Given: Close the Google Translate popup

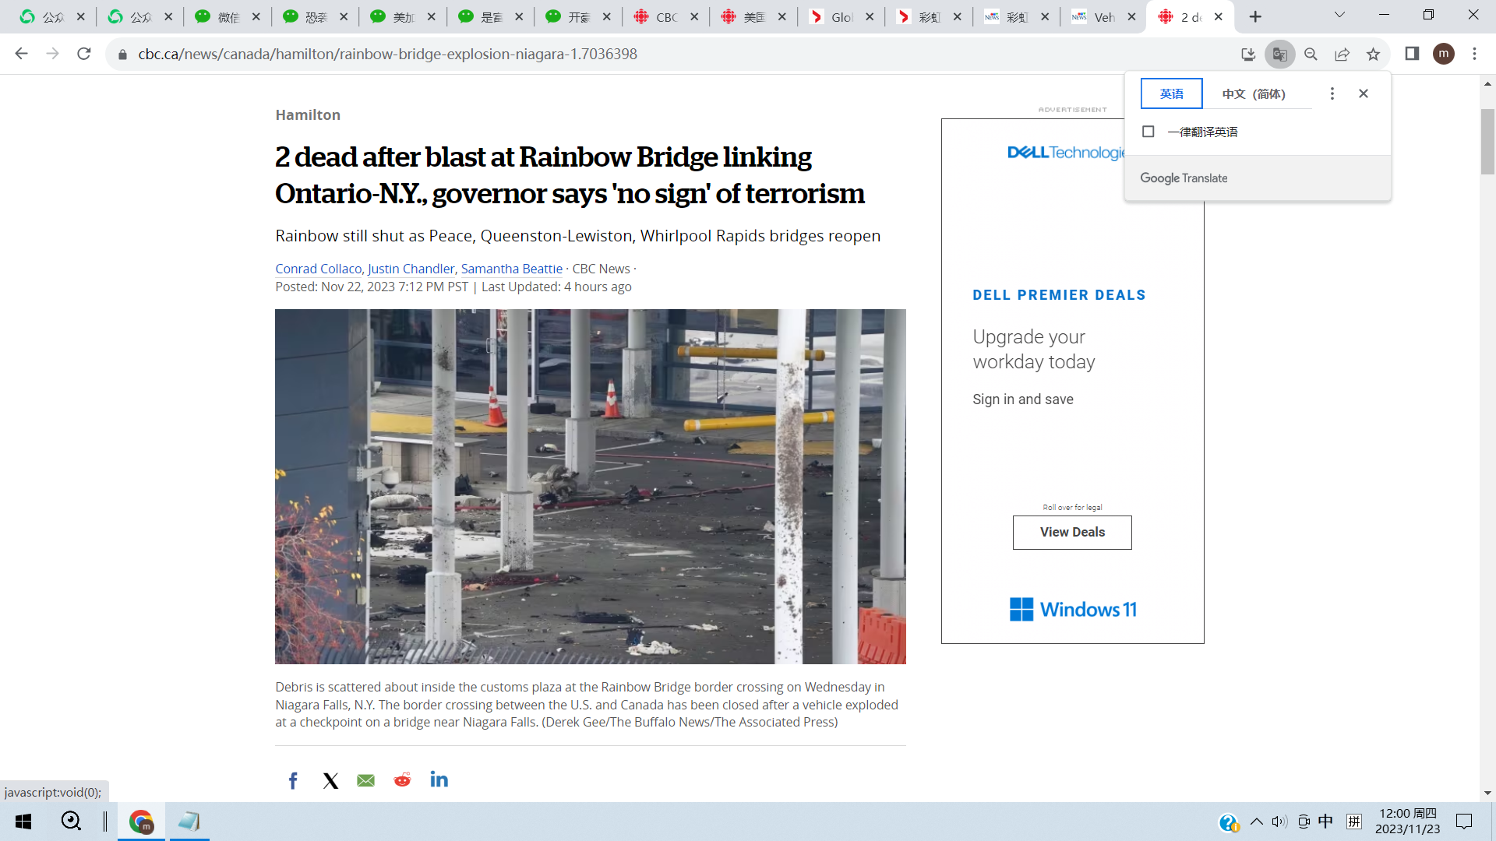Looking at the screenshot, I should click(x=1364, y=93).
